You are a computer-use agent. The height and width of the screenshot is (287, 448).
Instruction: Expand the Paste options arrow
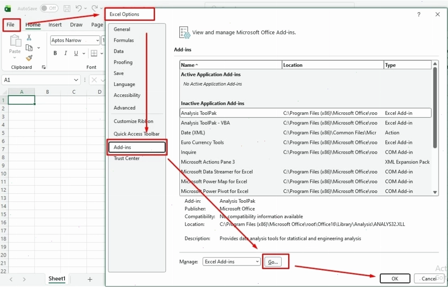coord(15,58)
